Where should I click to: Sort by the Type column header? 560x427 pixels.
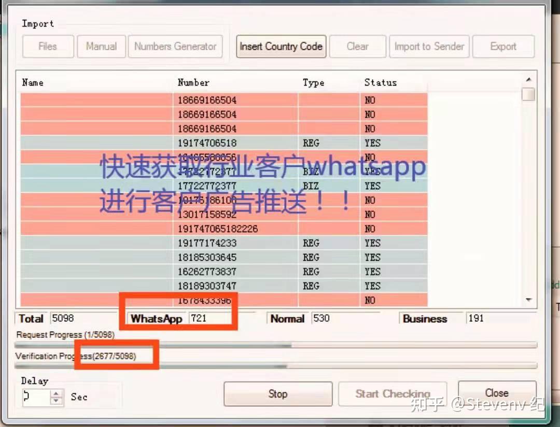[x=329, y=82]
